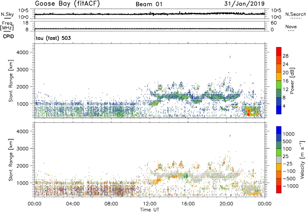Click the 'Velocity [m s⁻¹]' colorbar title
Viewport: 306px width, 212px height.
(302, 160)
